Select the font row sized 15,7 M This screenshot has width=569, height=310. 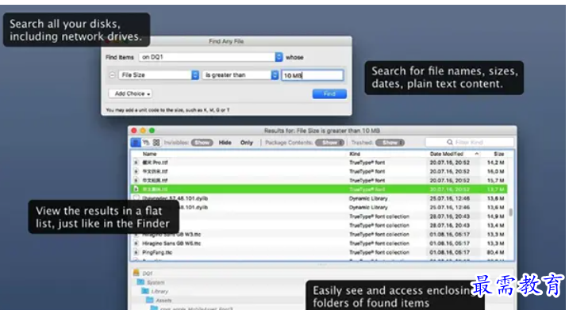click(x=318, y=180)
